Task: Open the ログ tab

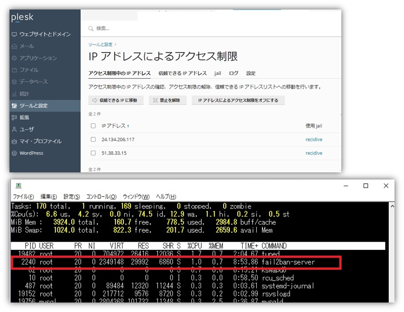Action: coord(234,73)
